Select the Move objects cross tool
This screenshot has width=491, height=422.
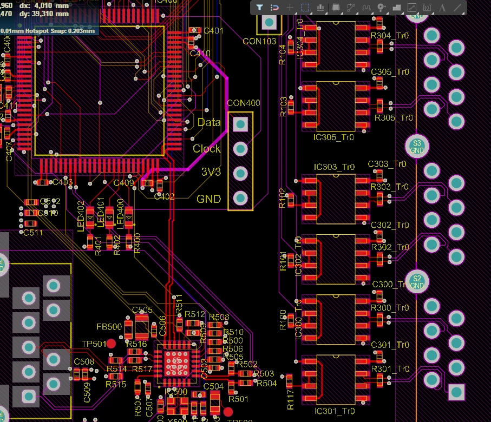pyautogui.click(x=290, y=8)
